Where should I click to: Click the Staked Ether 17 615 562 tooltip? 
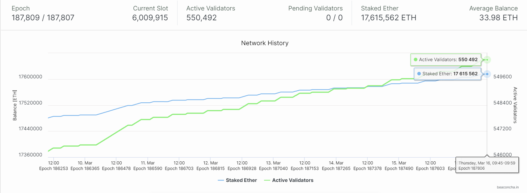pos(447,74)
